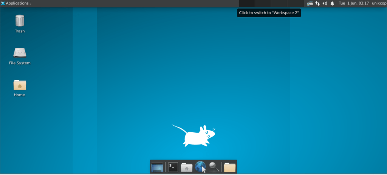
Task: Select the File System drive icon
Action: (20, 53)
